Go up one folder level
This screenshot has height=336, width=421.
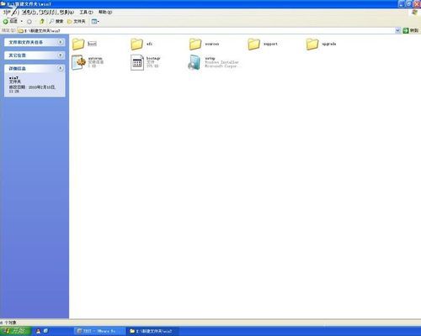(x=42, y=21)
